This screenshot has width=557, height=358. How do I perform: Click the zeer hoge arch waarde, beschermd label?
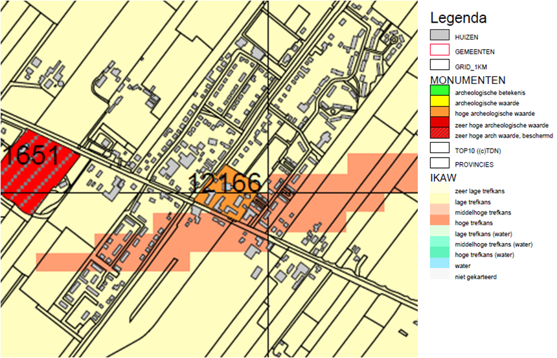point(504,136)
